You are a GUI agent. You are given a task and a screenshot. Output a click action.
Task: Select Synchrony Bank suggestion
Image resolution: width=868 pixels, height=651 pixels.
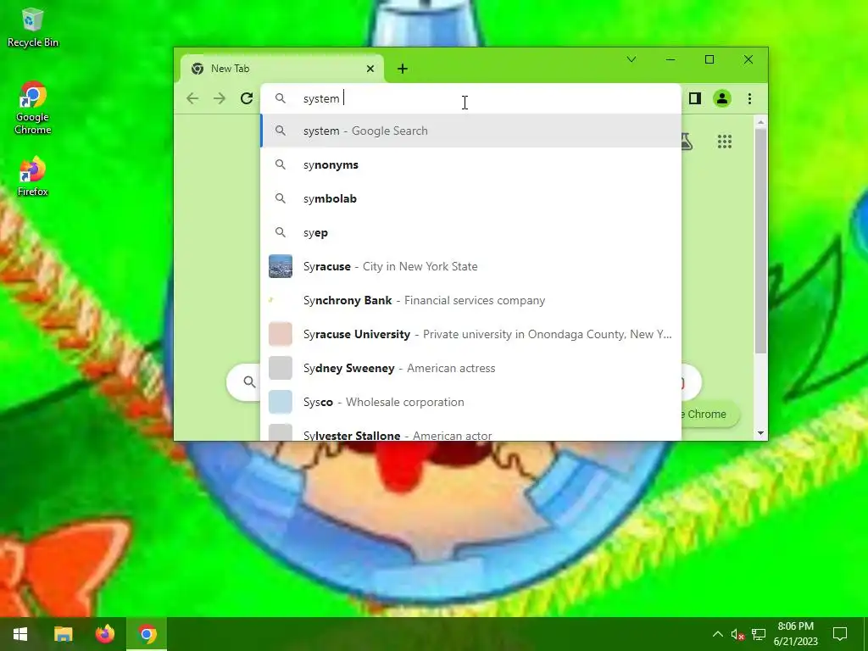(471, 300)
